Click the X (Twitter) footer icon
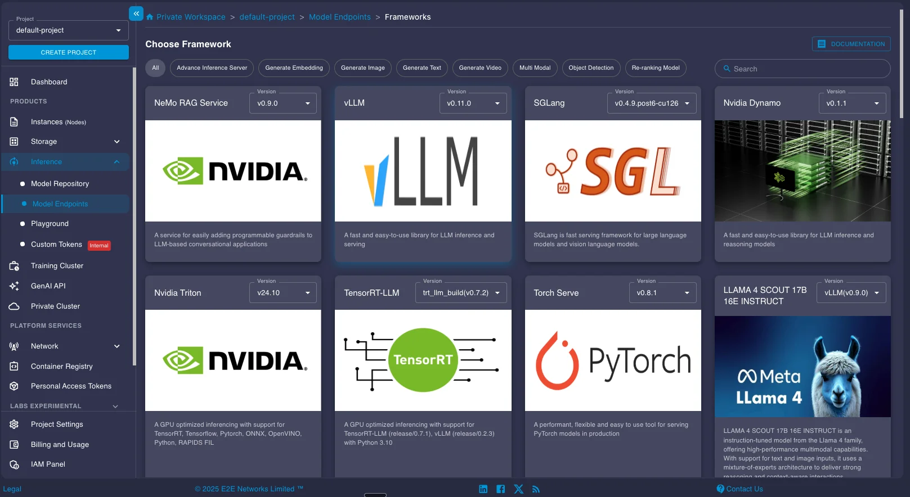Screen dimensions: 910x497 (518, 489)
